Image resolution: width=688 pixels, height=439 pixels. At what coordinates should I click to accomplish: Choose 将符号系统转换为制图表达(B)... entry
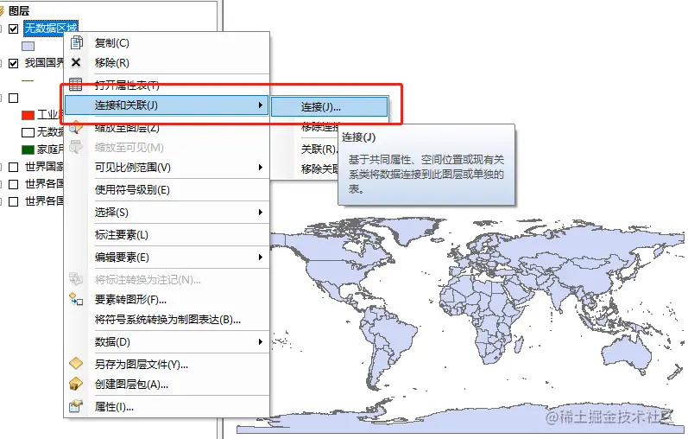(x=167, y=320)
